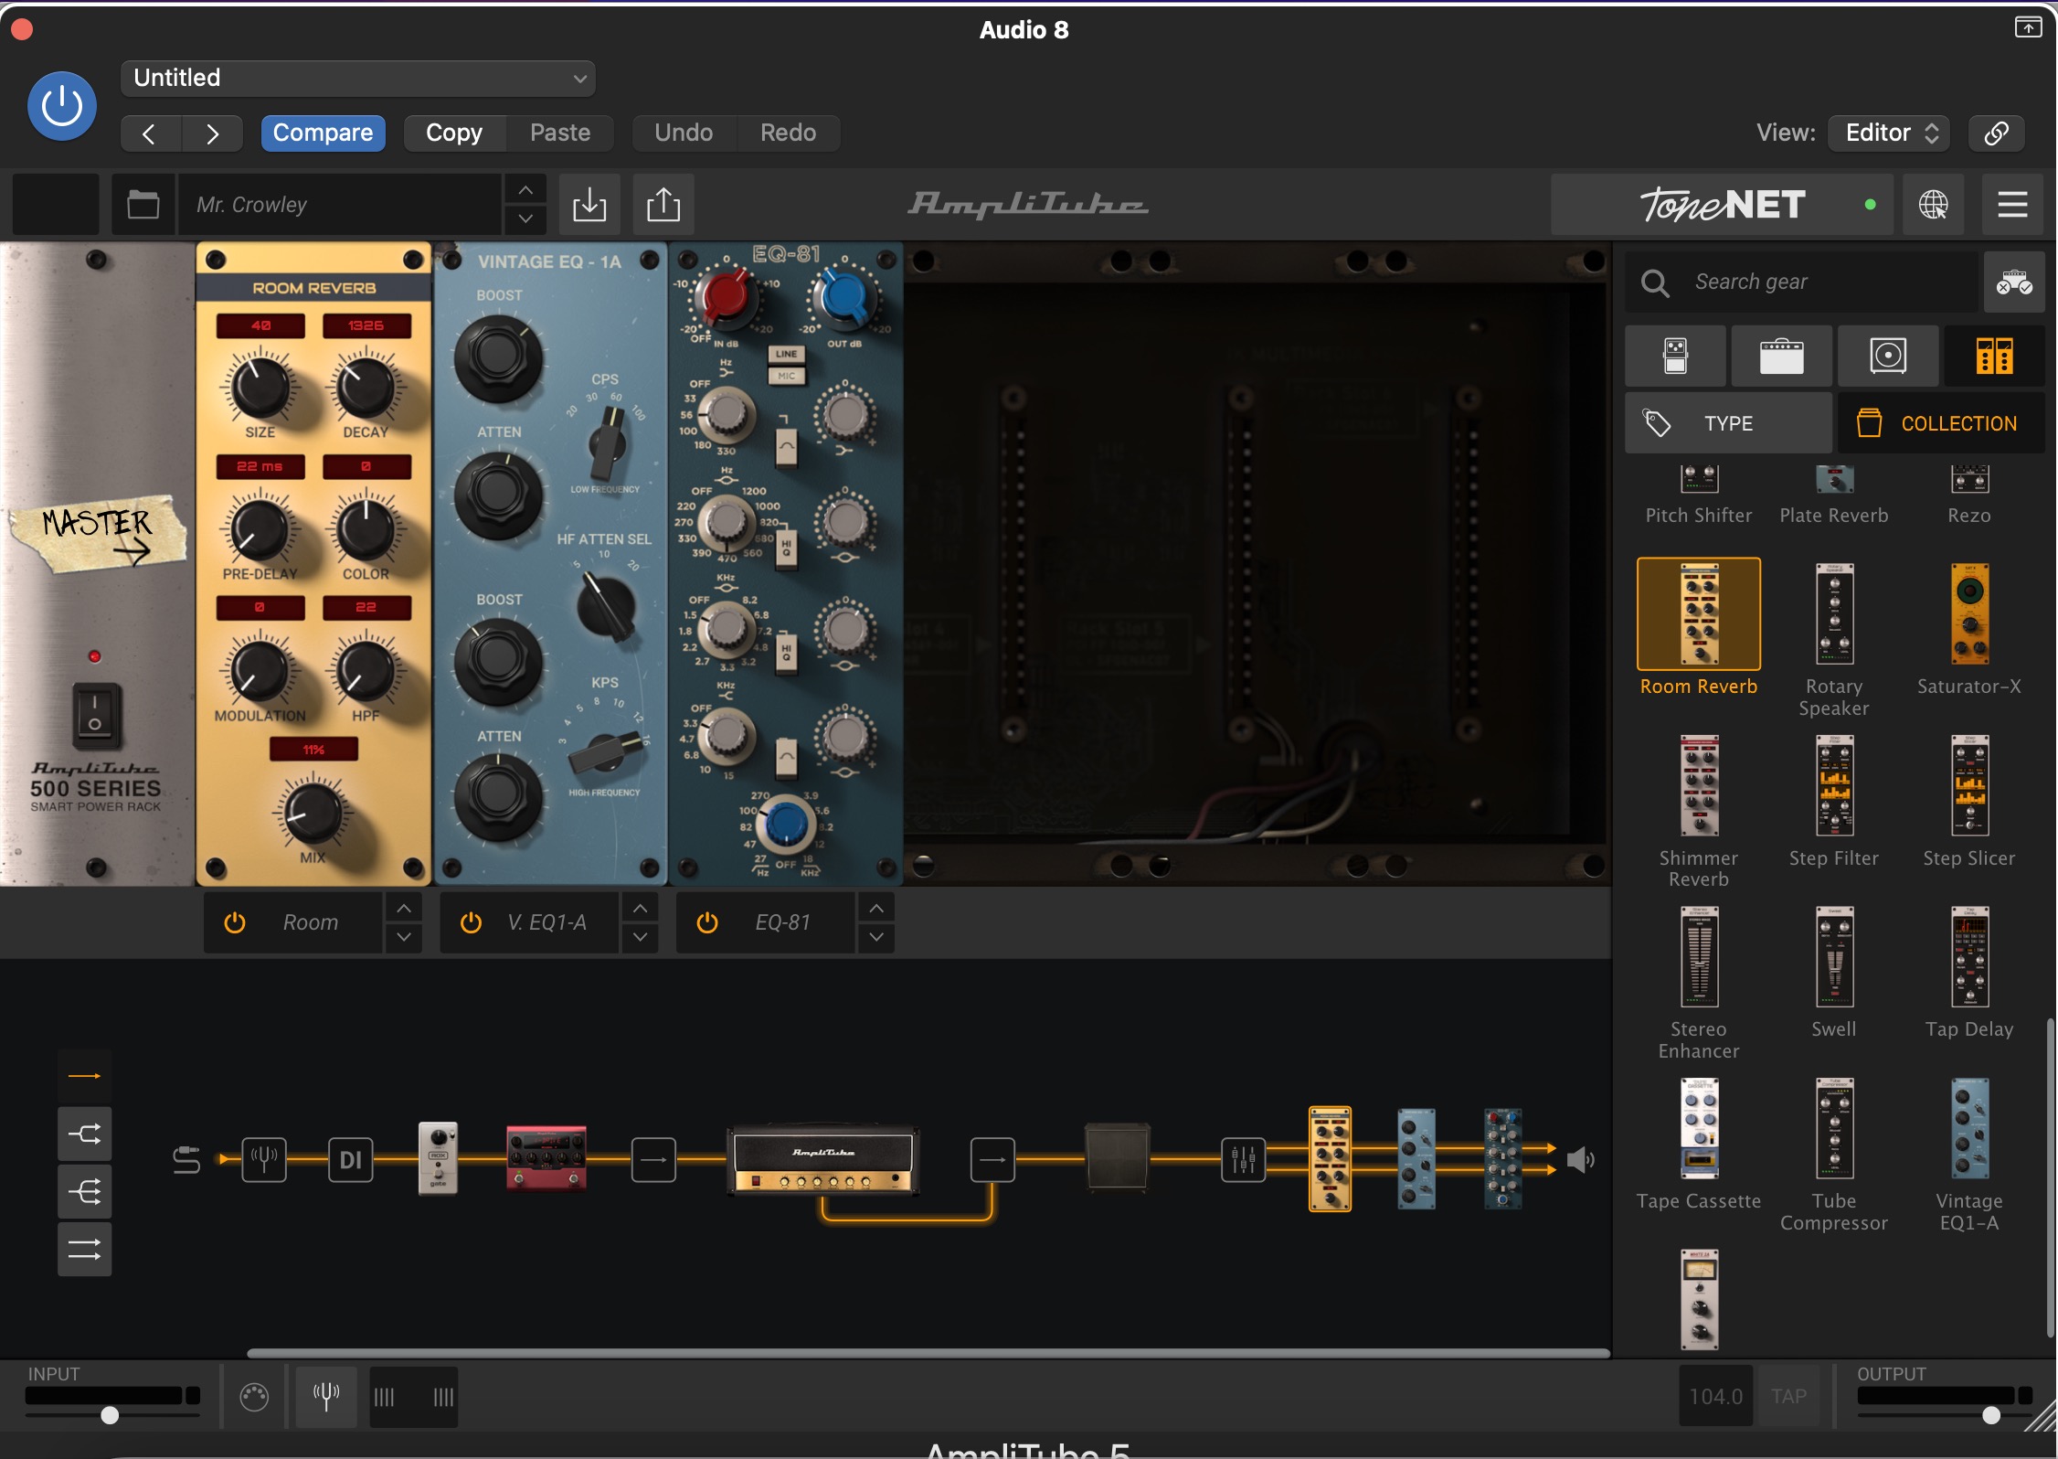Select Shimmer Reverb gear item

pyautogui.click(x=1699, y=811)
